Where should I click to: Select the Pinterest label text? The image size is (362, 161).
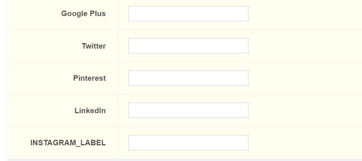point(89,78)
